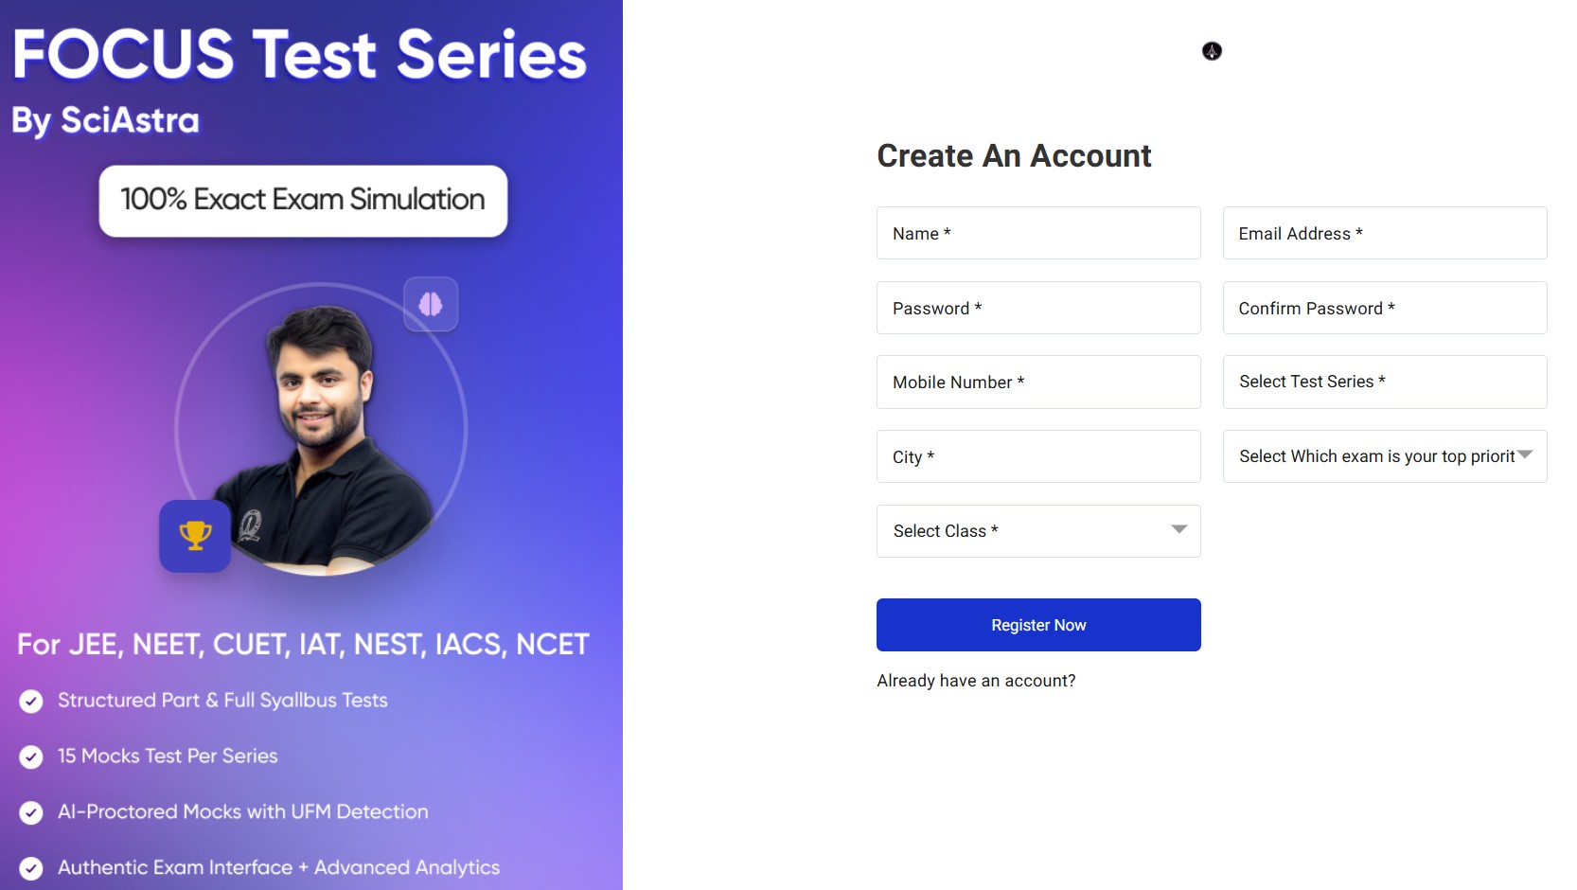Expand the Select Class dropdown

(x=1037, y=531)
